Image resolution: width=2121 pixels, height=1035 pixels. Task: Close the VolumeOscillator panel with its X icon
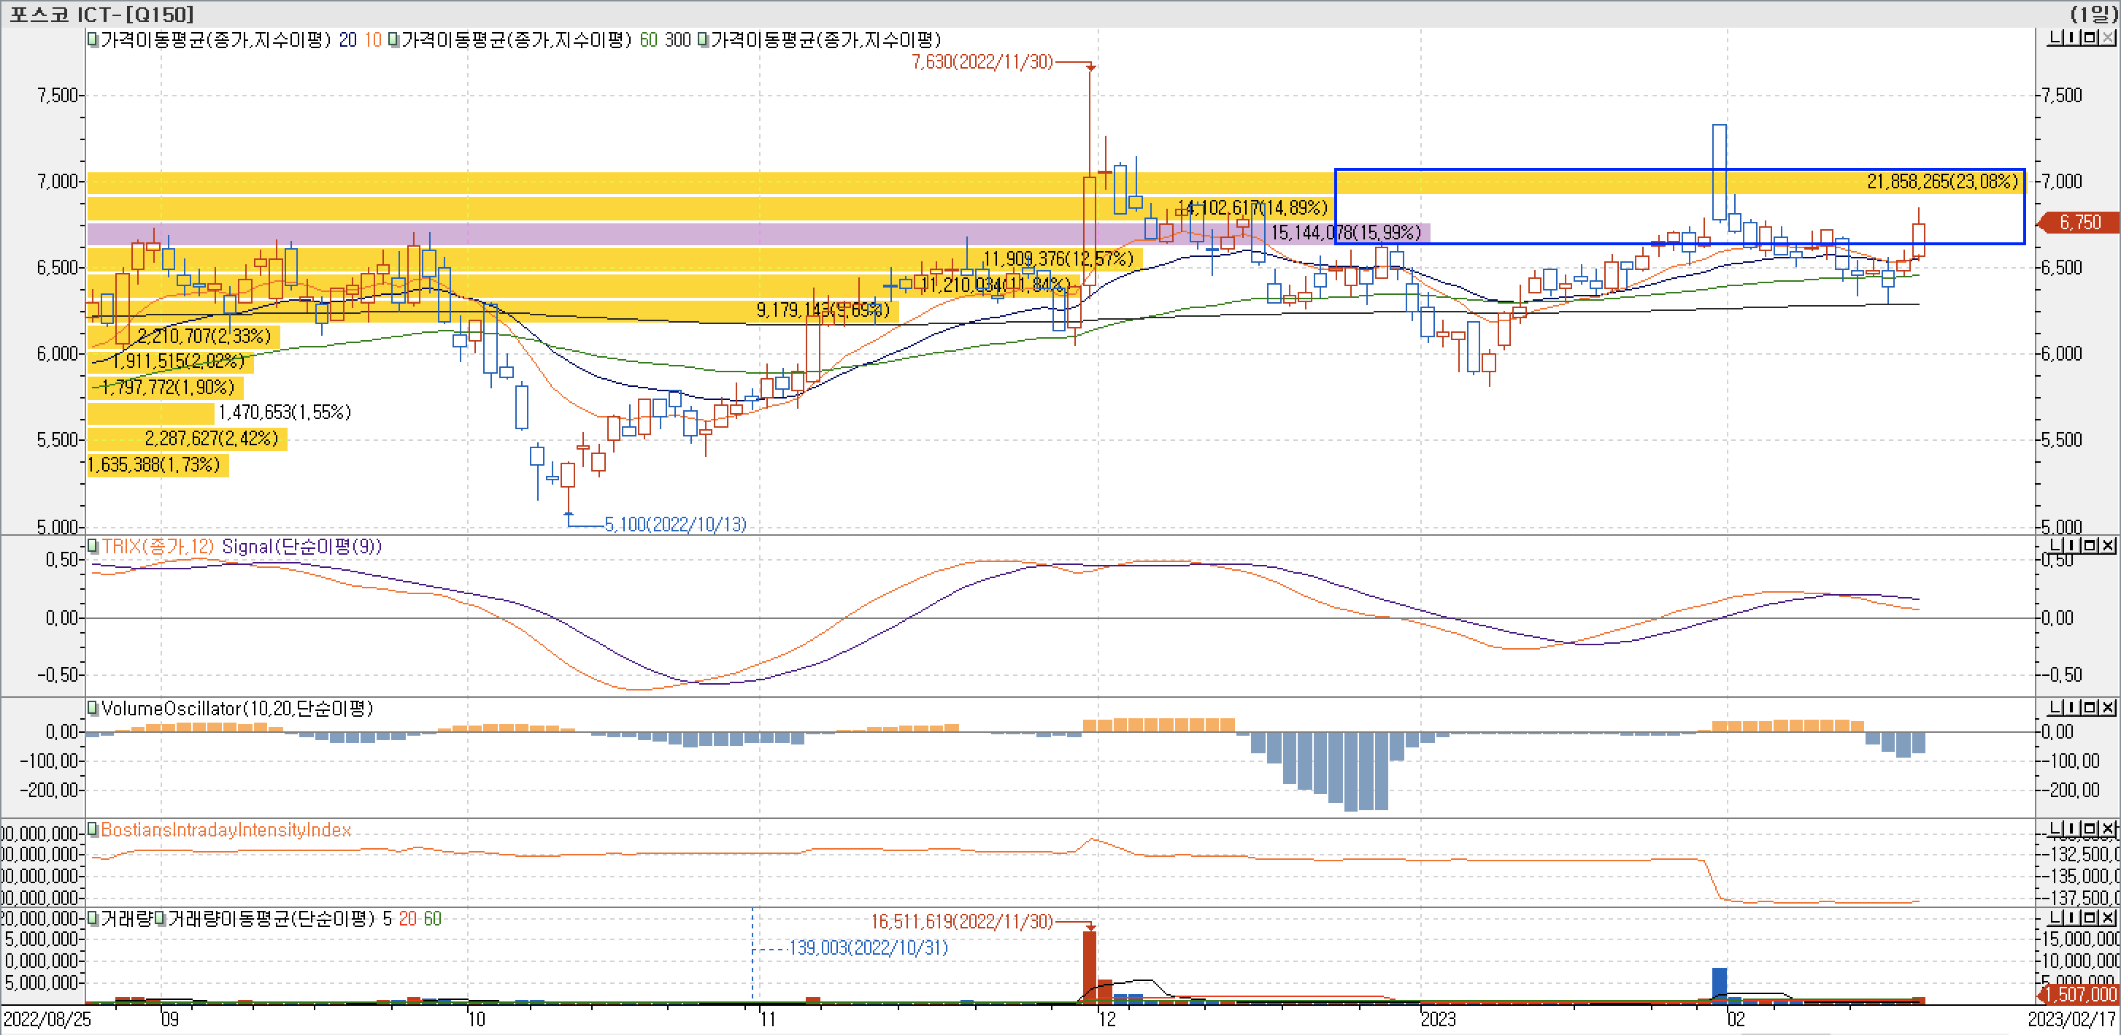pos(2107,707)
